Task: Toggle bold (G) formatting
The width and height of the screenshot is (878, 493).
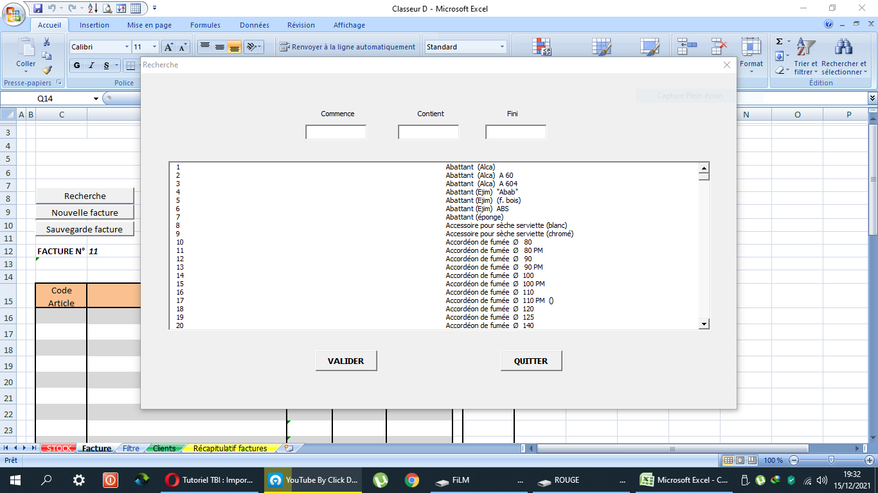Action: pos(77,65)
